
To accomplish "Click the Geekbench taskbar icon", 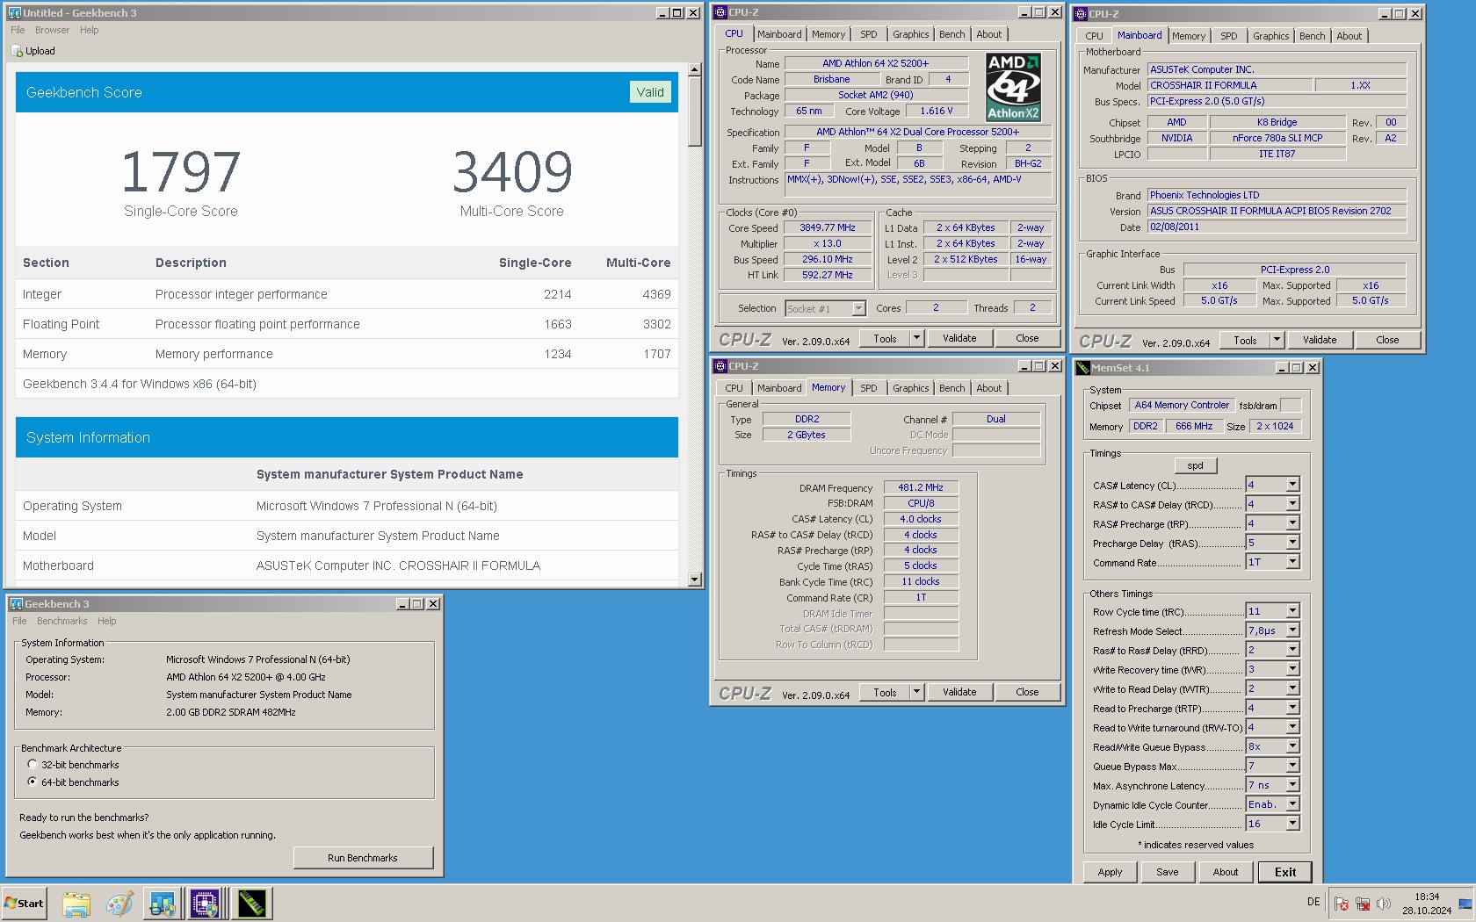I will pyautogui.click(x=163, y=904).
